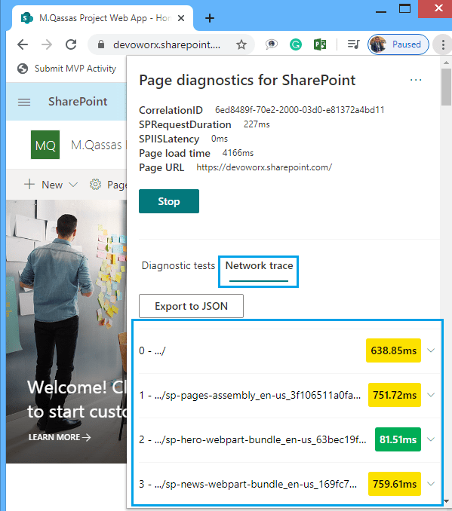Open Chrome's three-dot menu
The width and height of the screenshot is (452, 511).
[443, 44]
